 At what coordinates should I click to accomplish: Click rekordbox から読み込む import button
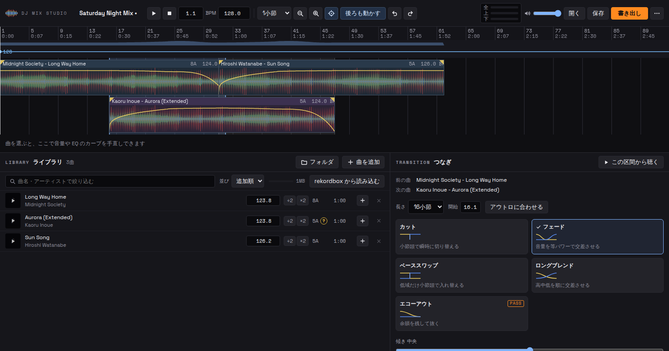[347, 181]
